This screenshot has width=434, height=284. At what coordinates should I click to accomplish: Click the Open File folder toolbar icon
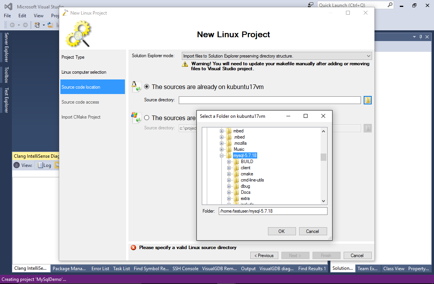50,25
